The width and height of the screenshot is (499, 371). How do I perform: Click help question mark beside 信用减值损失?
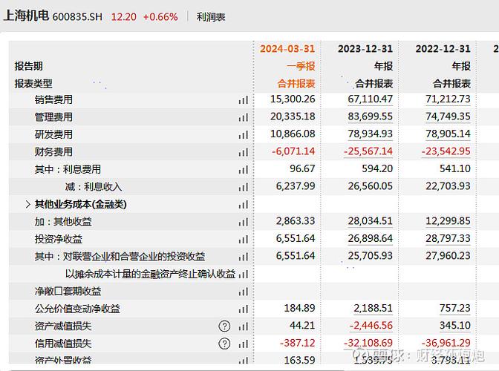tap(224, 344)
